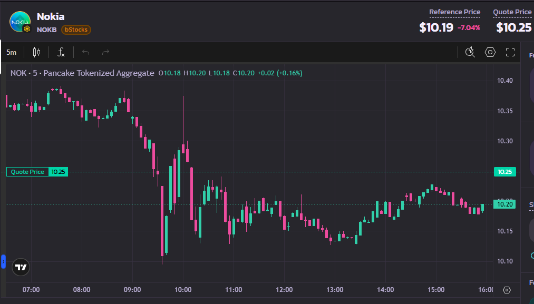Click the -7.04% change value
Viewport: 534px width, 304px height.
click(x=469, y=28)
